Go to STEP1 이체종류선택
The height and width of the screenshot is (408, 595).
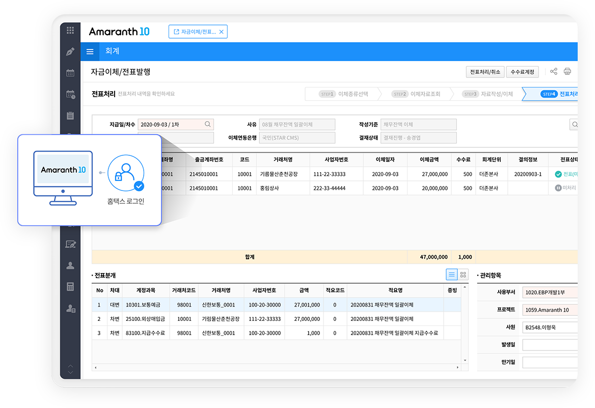click(x=343, y=94)
